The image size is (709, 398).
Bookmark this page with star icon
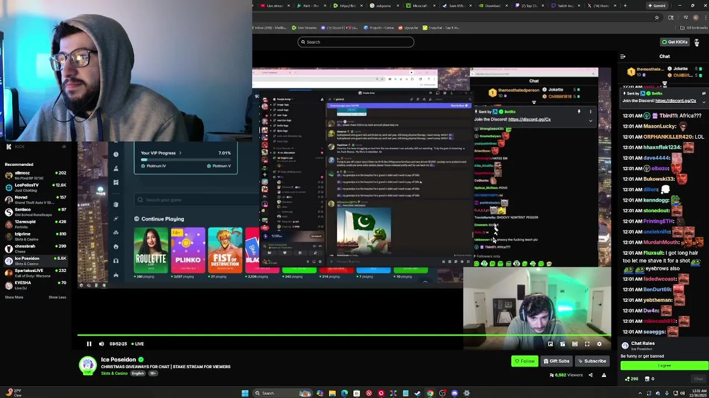657,18
